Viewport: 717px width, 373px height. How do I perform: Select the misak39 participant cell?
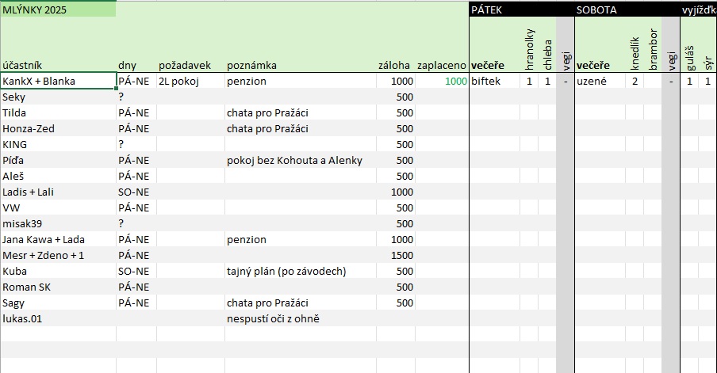pyautogui.click(x=58, y=223)
